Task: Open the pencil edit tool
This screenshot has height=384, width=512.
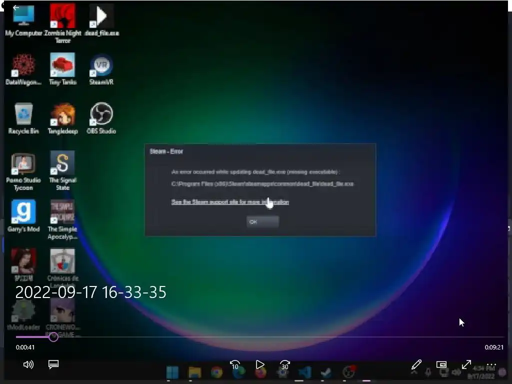Action: coord(416,364)
